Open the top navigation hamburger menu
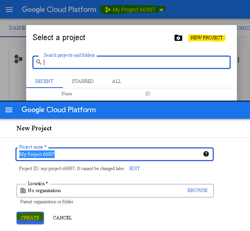250x231 pixels. (x=9, y=10)
